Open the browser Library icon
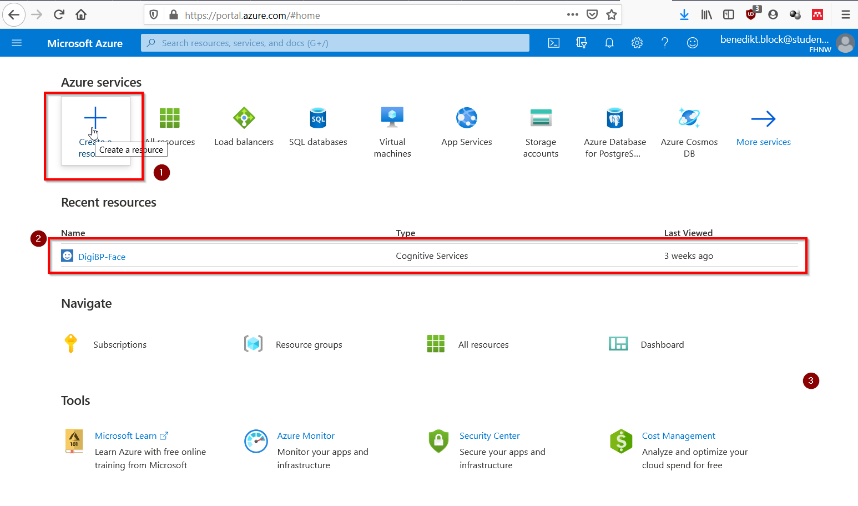 coord(706,14)
